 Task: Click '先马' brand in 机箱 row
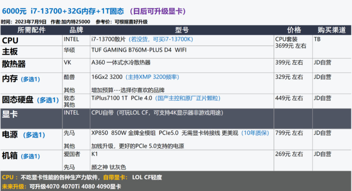[69, 167]
